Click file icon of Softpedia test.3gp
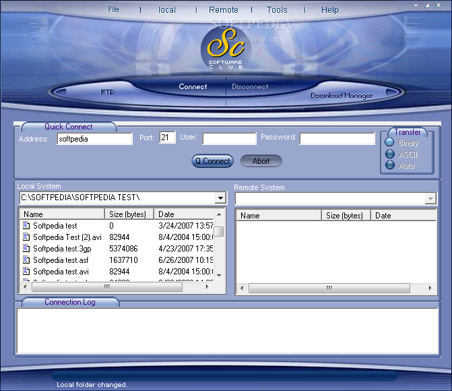The height and width of the screenshot is (391, 452). [x=26, y=249]
